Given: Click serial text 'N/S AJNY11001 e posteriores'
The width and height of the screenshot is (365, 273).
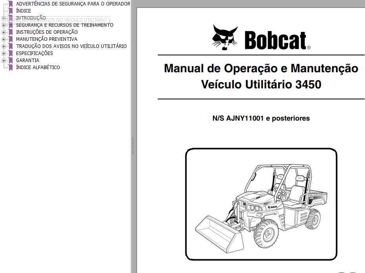Looking at the screenshot, I should pos(261,118).
